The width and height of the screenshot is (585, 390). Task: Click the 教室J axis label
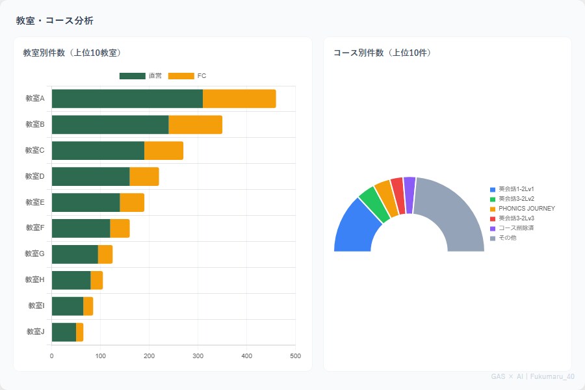point(36,331)
